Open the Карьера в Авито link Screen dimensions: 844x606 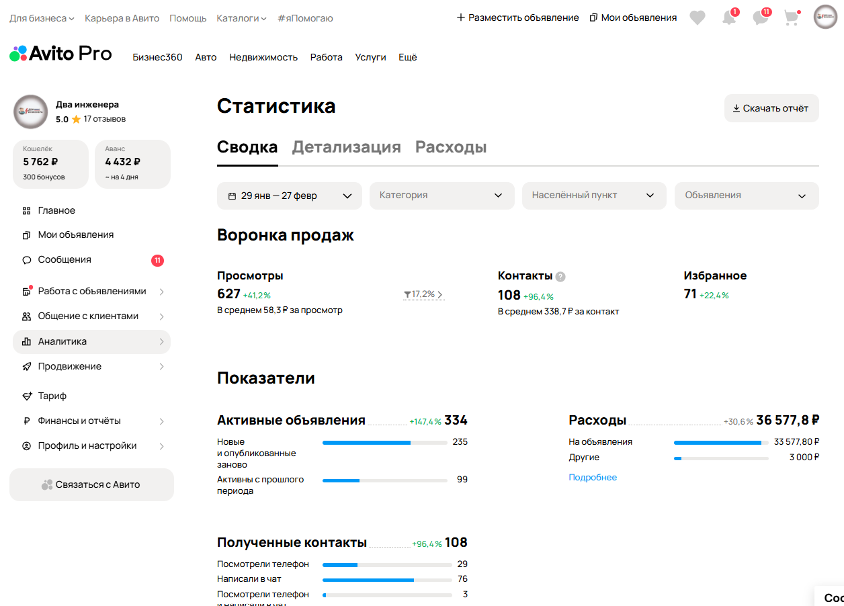click(122, 18)
